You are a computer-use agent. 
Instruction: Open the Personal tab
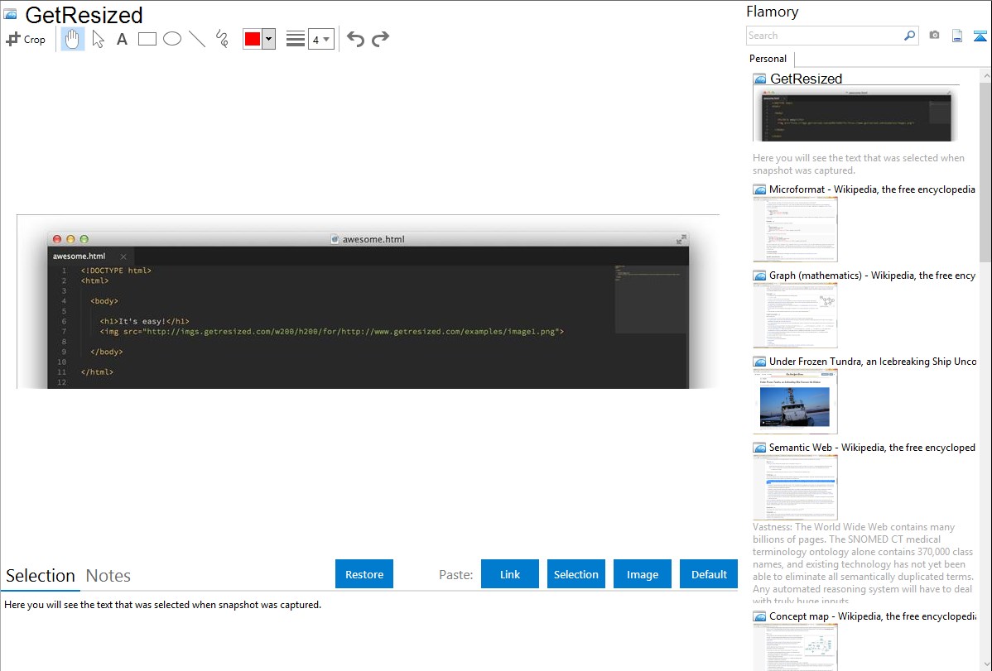[768, 59]
